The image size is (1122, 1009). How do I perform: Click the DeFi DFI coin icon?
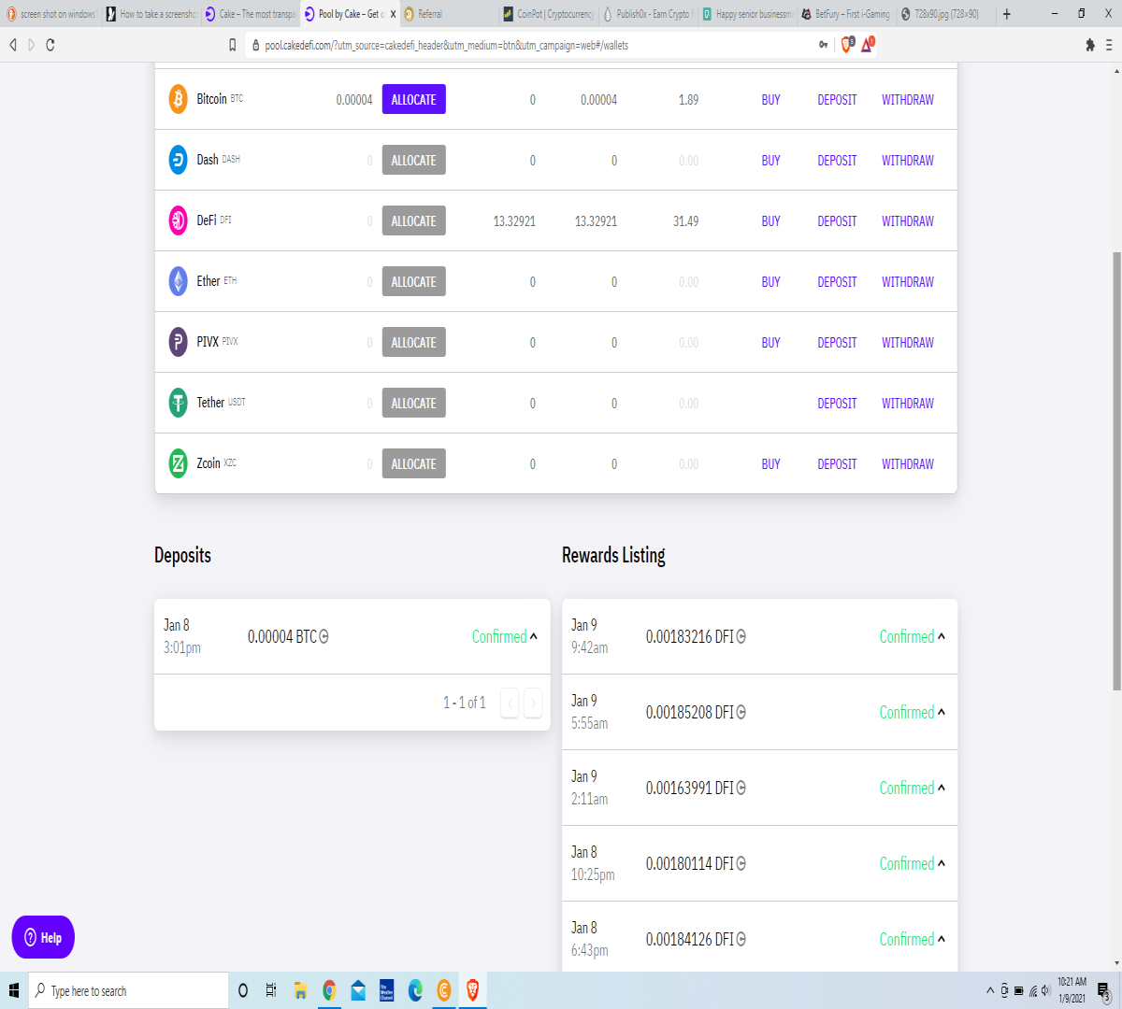coord(178,220)
